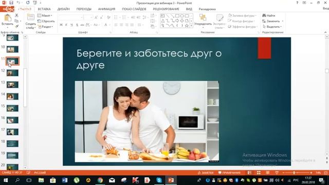This screenshot has width=329, height=185.
Task: Click the Format Painter brush icon
Action: (x=16, y=26)
